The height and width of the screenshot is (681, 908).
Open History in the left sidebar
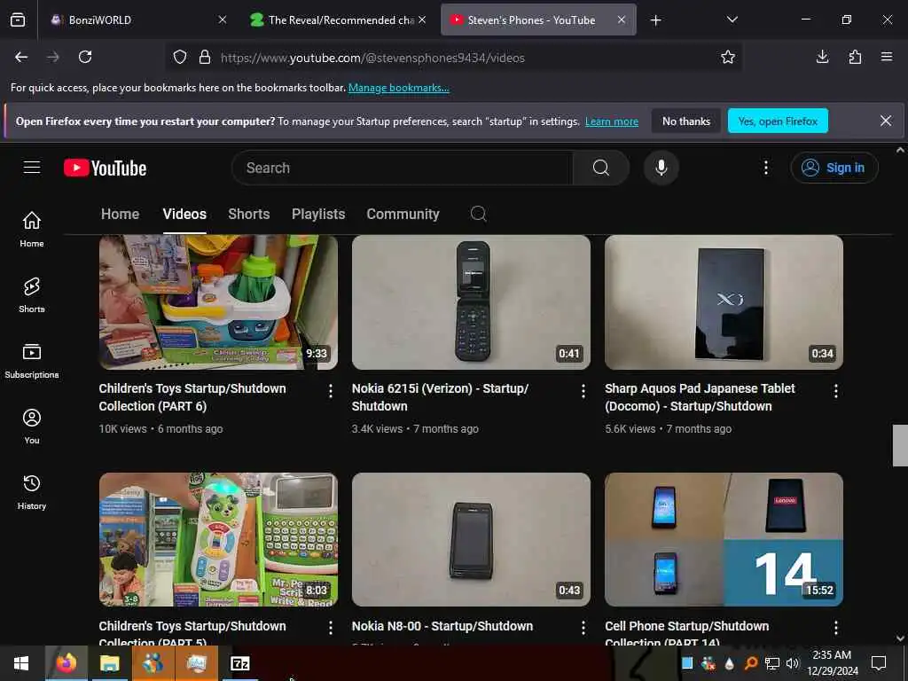32,491
